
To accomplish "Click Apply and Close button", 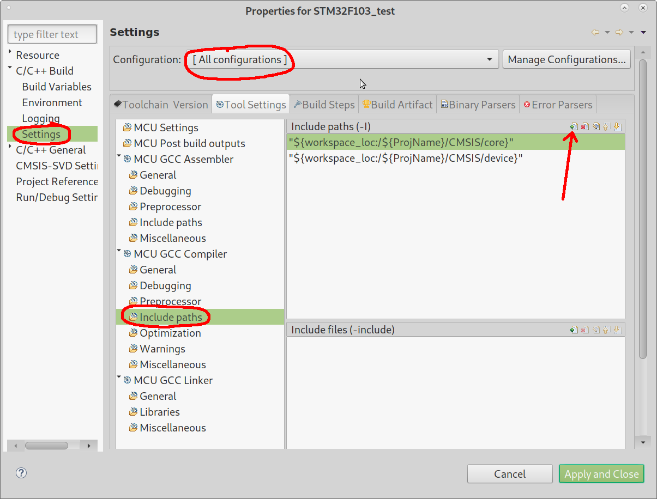I will click(601, 474).
